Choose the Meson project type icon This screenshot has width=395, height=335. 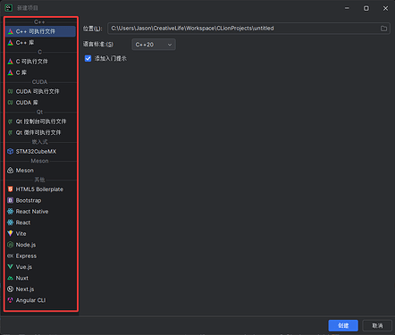tap(11, 171)
